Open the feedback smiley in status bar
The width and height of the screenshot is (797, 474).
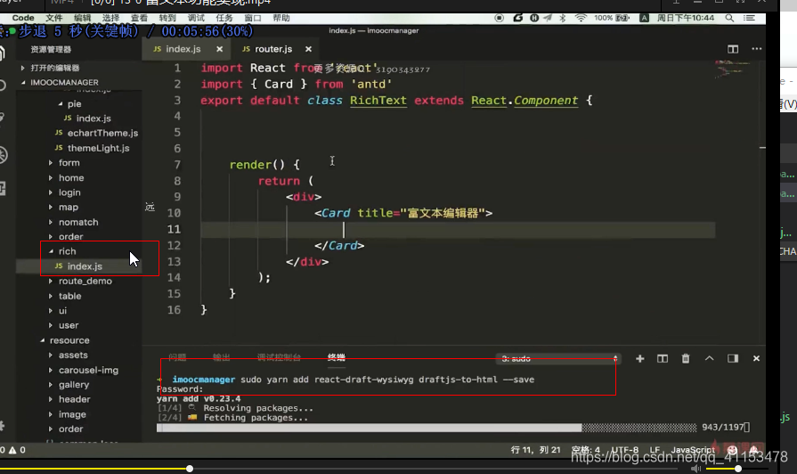(x=732, y=450)
